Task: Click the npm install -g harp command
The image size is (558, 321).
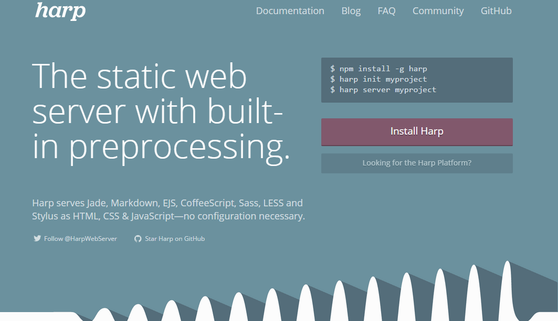Action: pyautogui.click(x=378, y=69)
